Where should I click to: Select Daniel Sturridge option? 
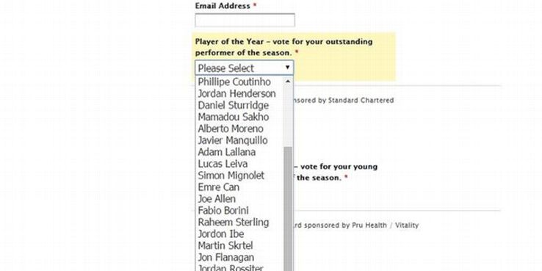tap(240, 106)
